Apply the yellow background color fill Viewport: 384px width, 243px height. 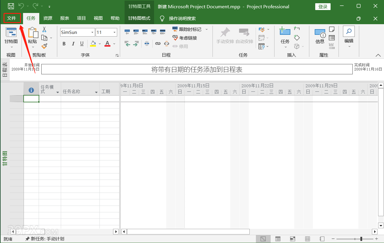tap(93, 44)
